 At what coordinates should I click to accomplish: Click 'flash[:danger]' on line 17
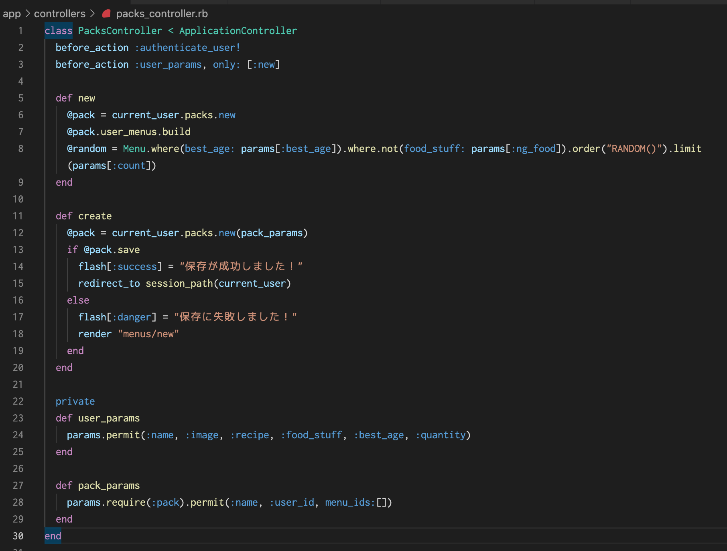tap(118, 317)
